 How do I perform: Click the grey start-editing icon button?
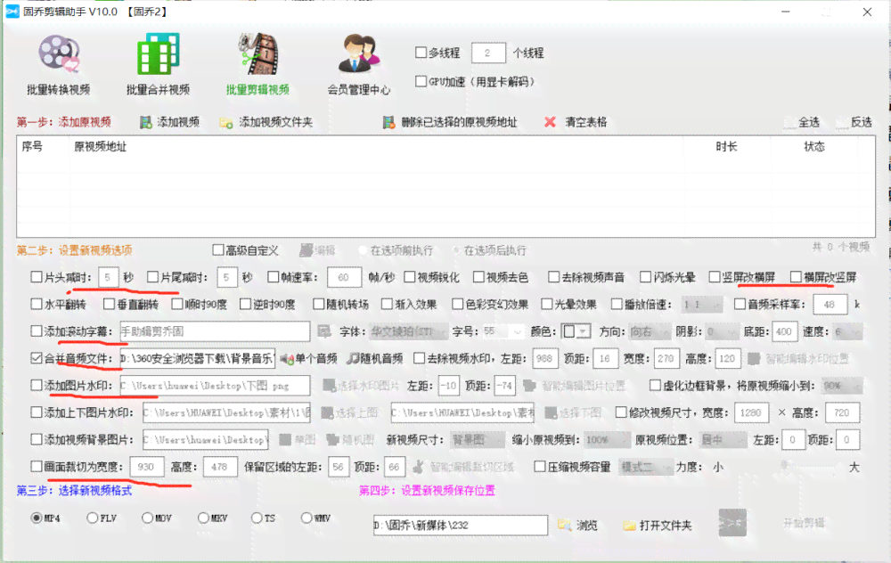coord(732,523)
